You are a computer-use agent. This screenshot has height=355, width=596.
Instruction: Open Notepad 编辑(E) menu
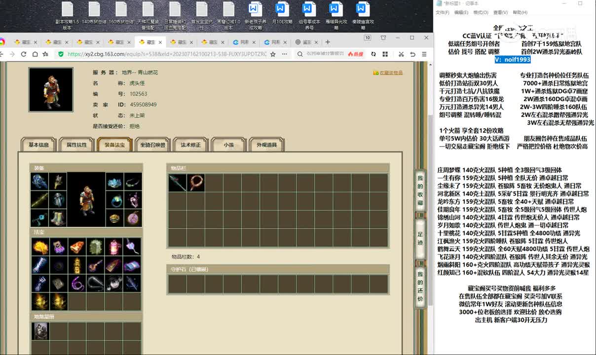click(461, 12)
